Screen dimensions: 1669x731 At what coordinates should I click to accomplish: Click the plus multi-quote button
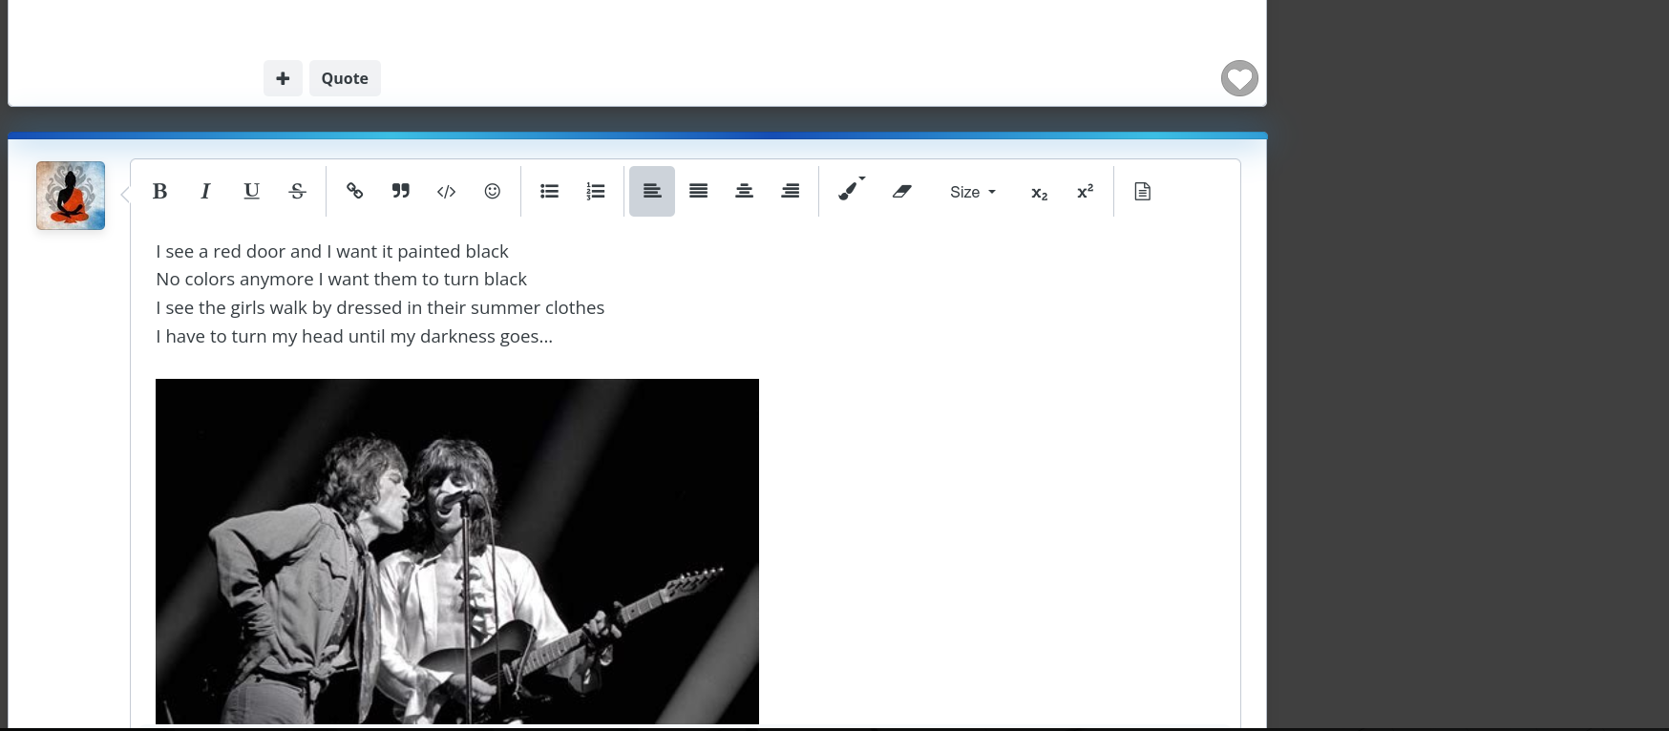click(283, 78)
